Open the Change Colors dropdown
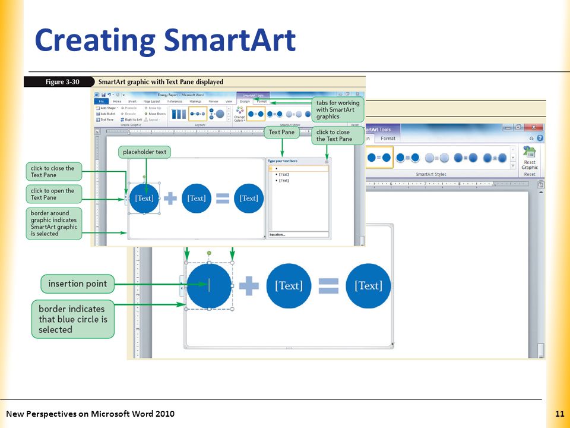The width and height of the screenshot is (570, 428). pyautogui.click(x=239, y=114)
